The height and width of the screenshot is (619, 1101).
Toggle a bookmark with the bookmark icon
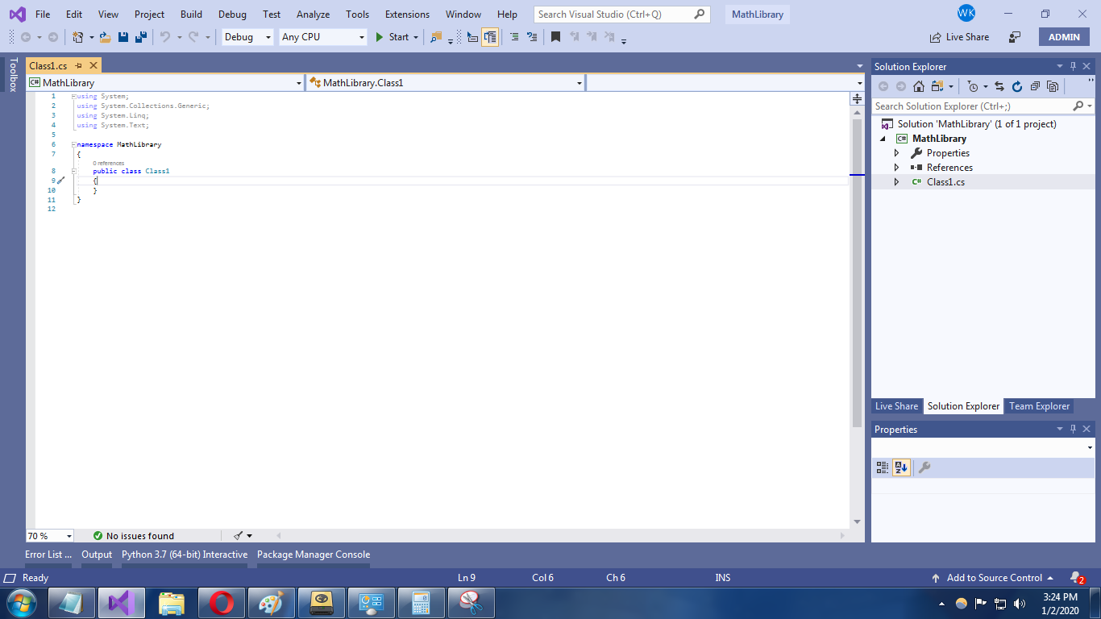click(x=555, y=37)
